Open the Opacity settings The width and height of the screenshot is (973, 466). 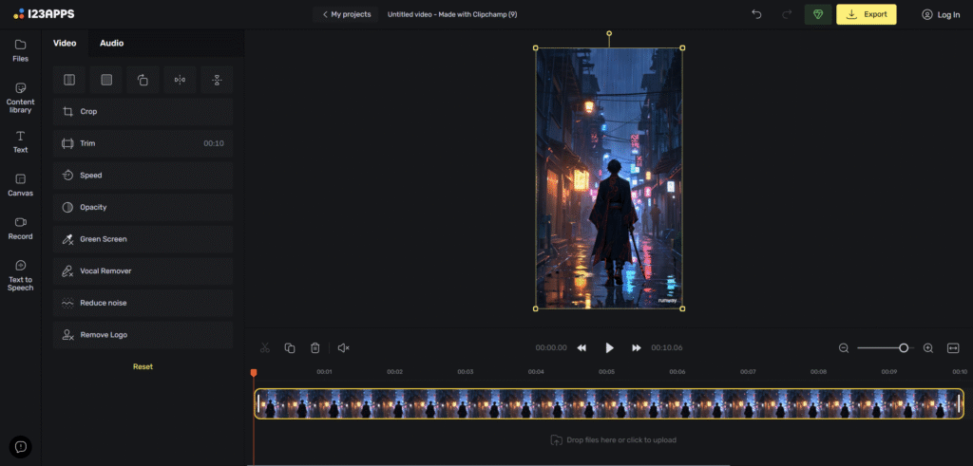[143, 207]
